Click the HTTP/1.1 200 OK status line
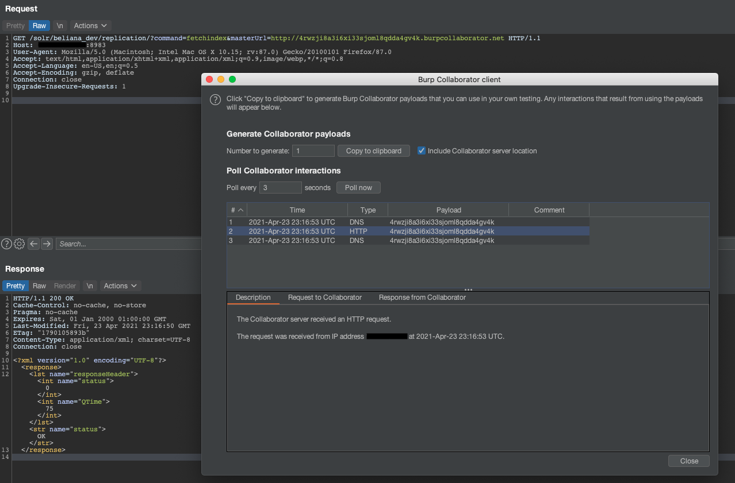The height and width of the screenshot is (483, 735). point(44,298)
